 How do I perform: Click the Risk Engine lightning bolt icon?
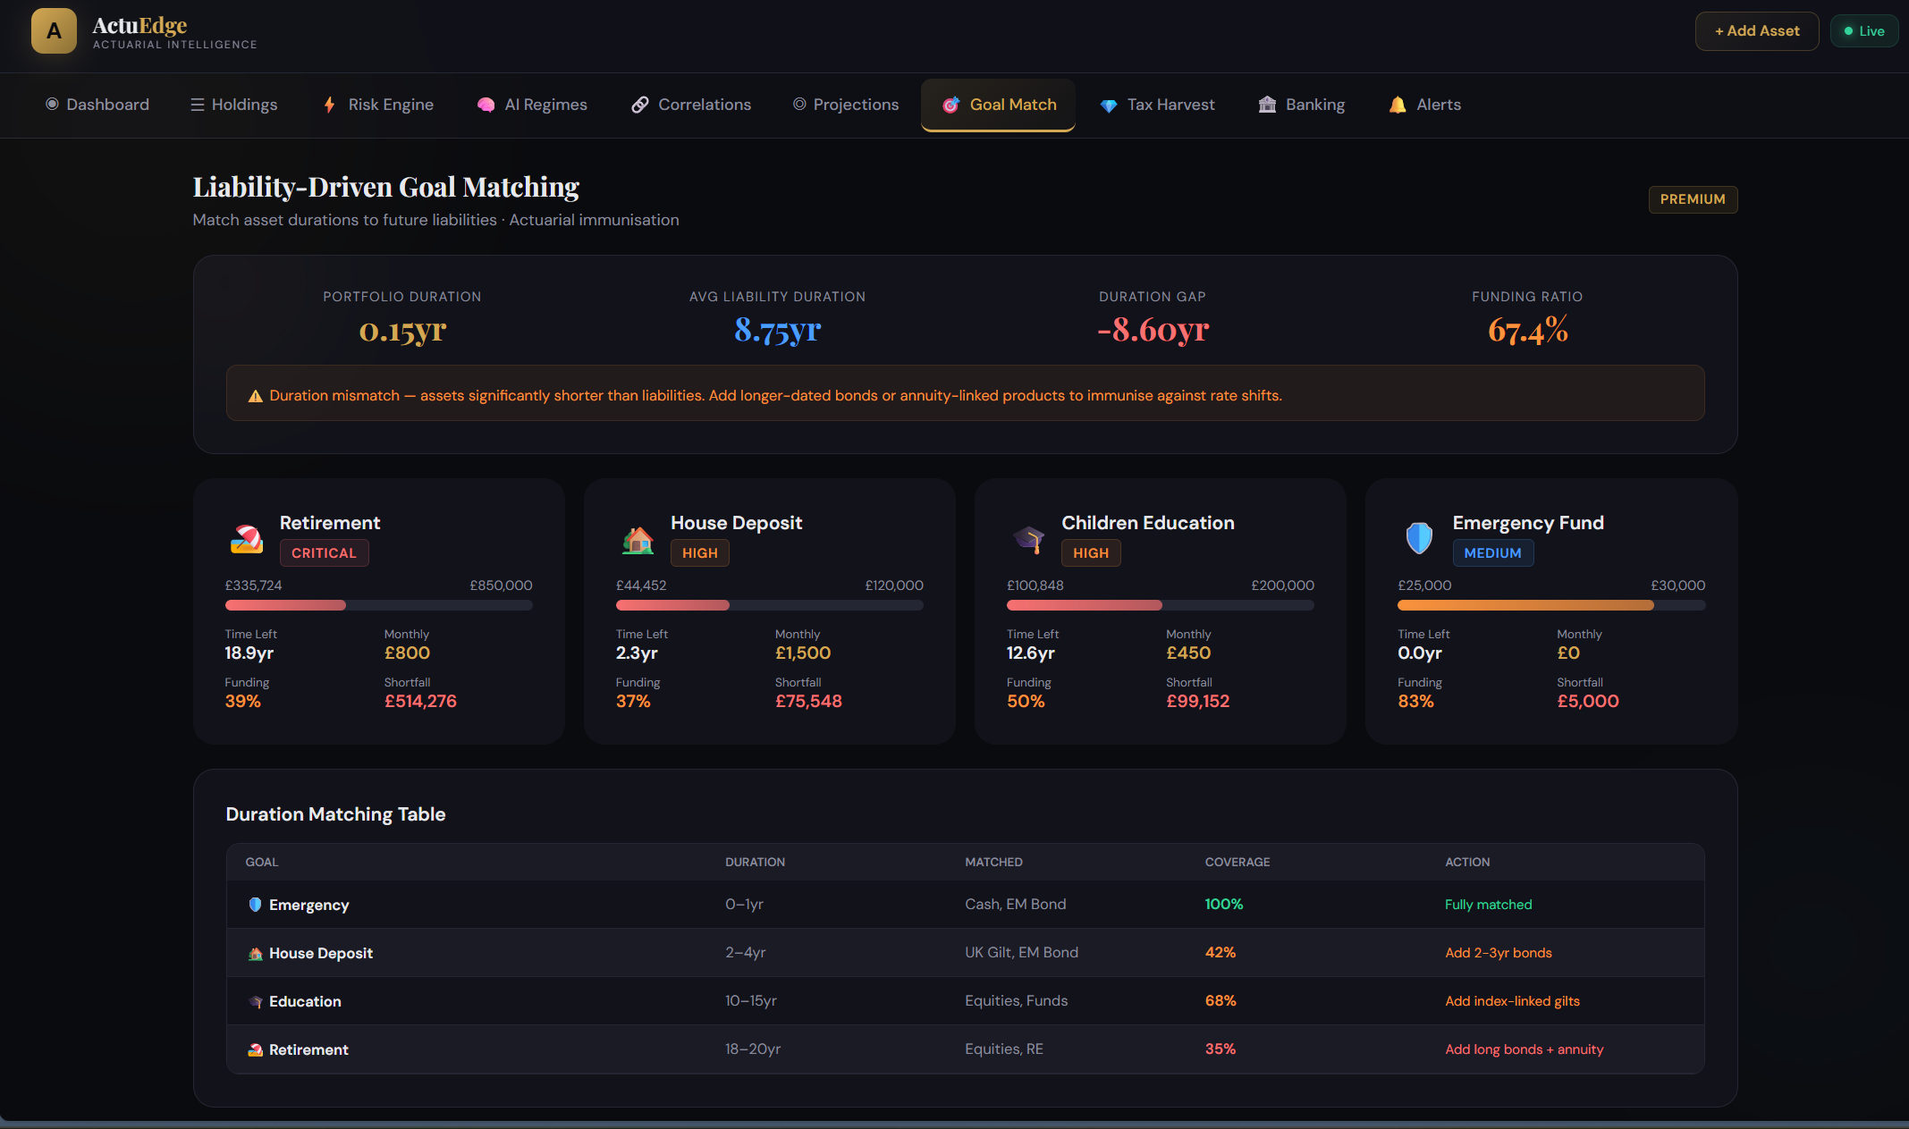[329, 105]
